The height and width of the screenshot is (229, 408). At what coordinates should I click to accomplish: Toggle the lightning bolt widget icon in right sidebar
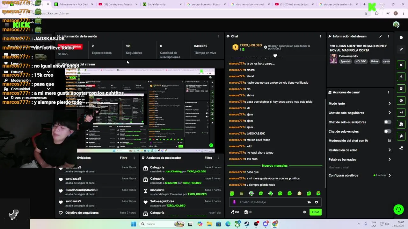(x=401, y=77)
